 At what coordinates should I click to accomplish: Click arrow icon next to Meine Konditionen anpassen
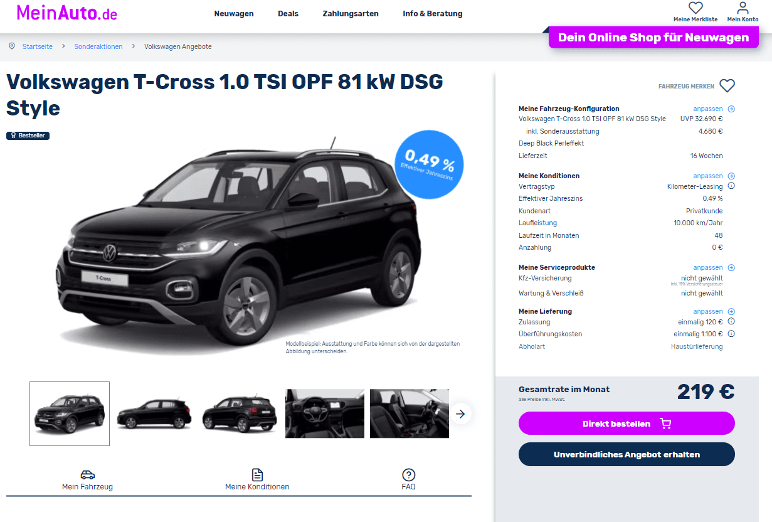(x=731, y=176)
